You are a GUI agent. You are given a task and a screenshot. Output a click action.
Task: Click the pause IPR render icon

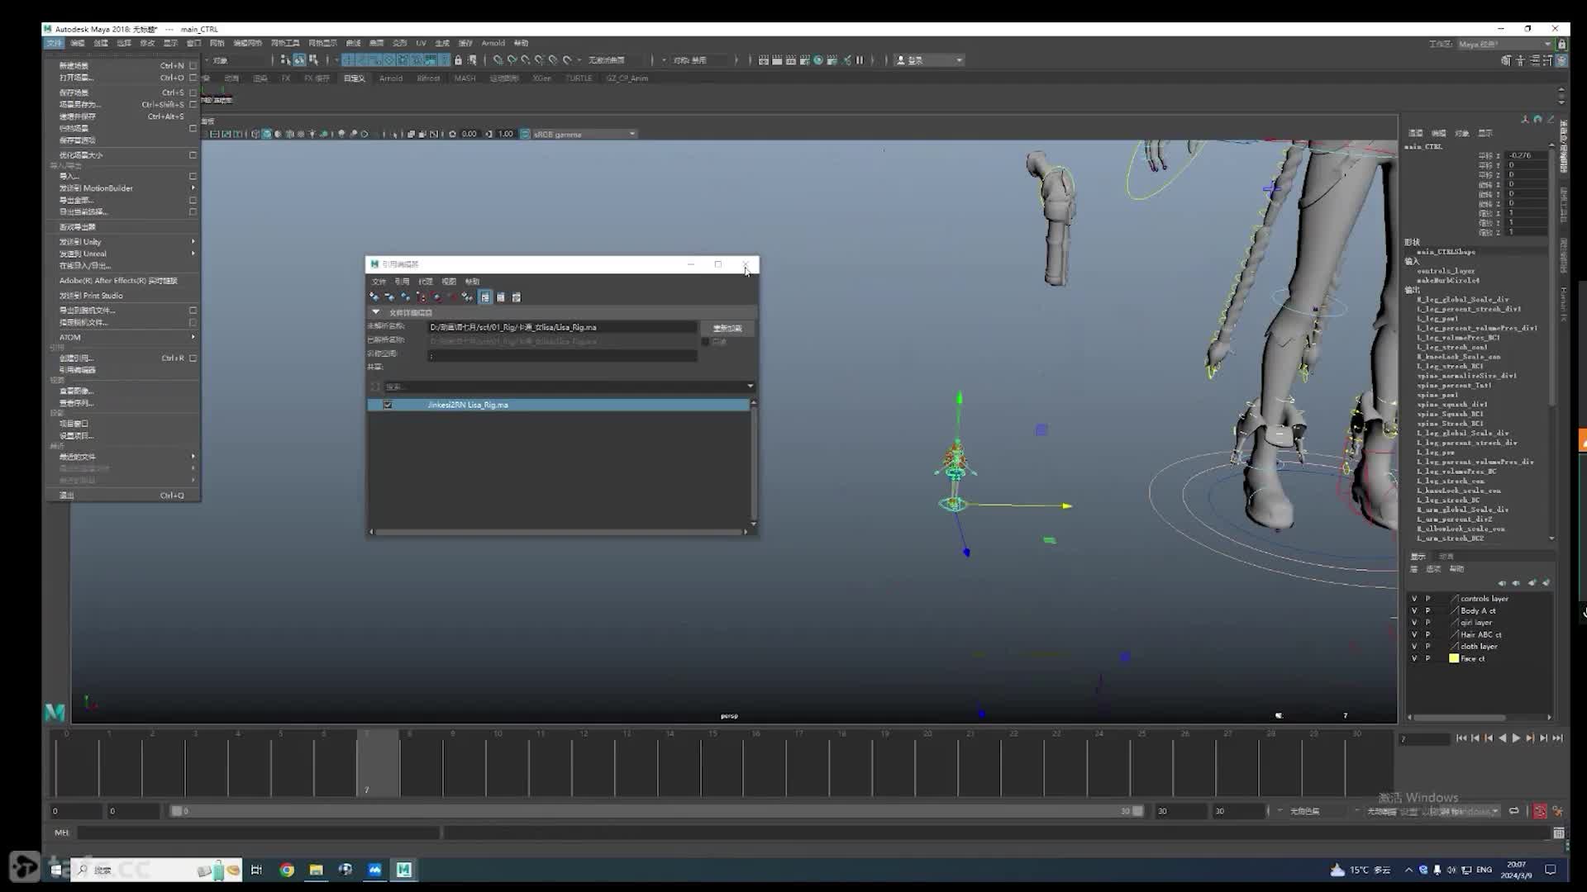tap(860, 60)
